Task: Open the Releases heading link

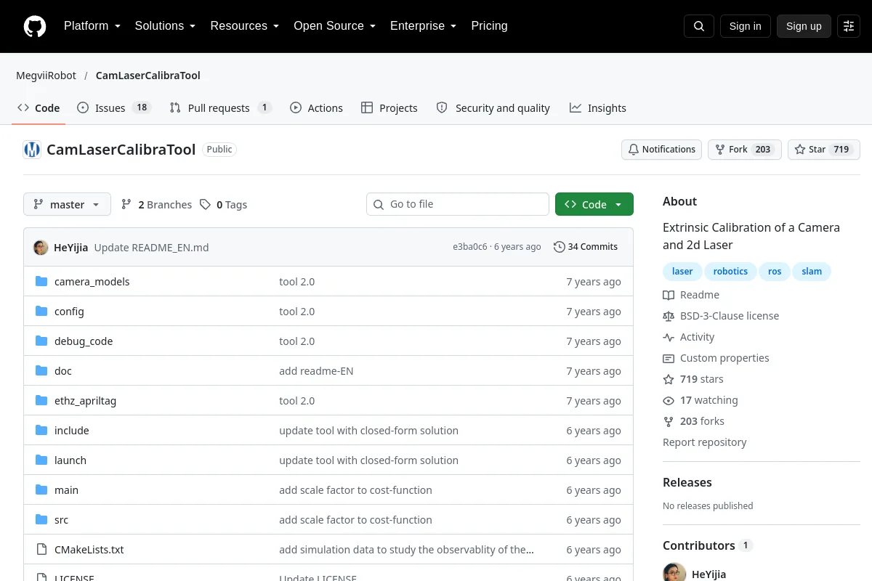Action: [687, 482]
